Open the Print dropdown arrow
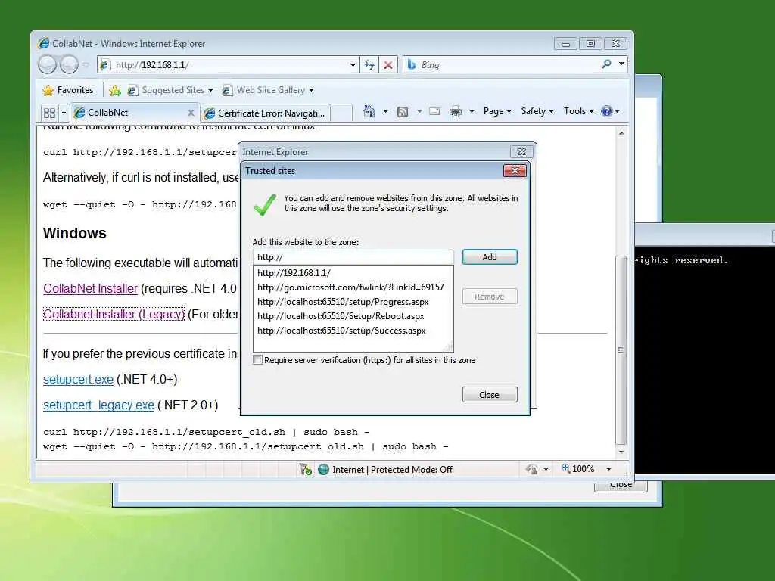 click(x=472, y=111)
